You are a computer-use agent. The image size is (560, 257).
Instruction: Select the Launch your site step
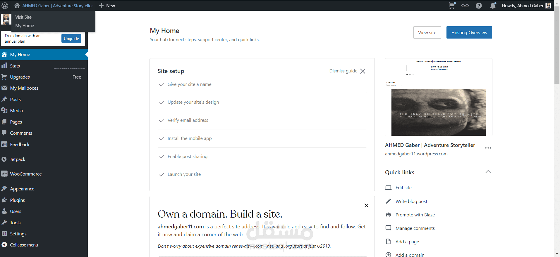tap(262, 174)
